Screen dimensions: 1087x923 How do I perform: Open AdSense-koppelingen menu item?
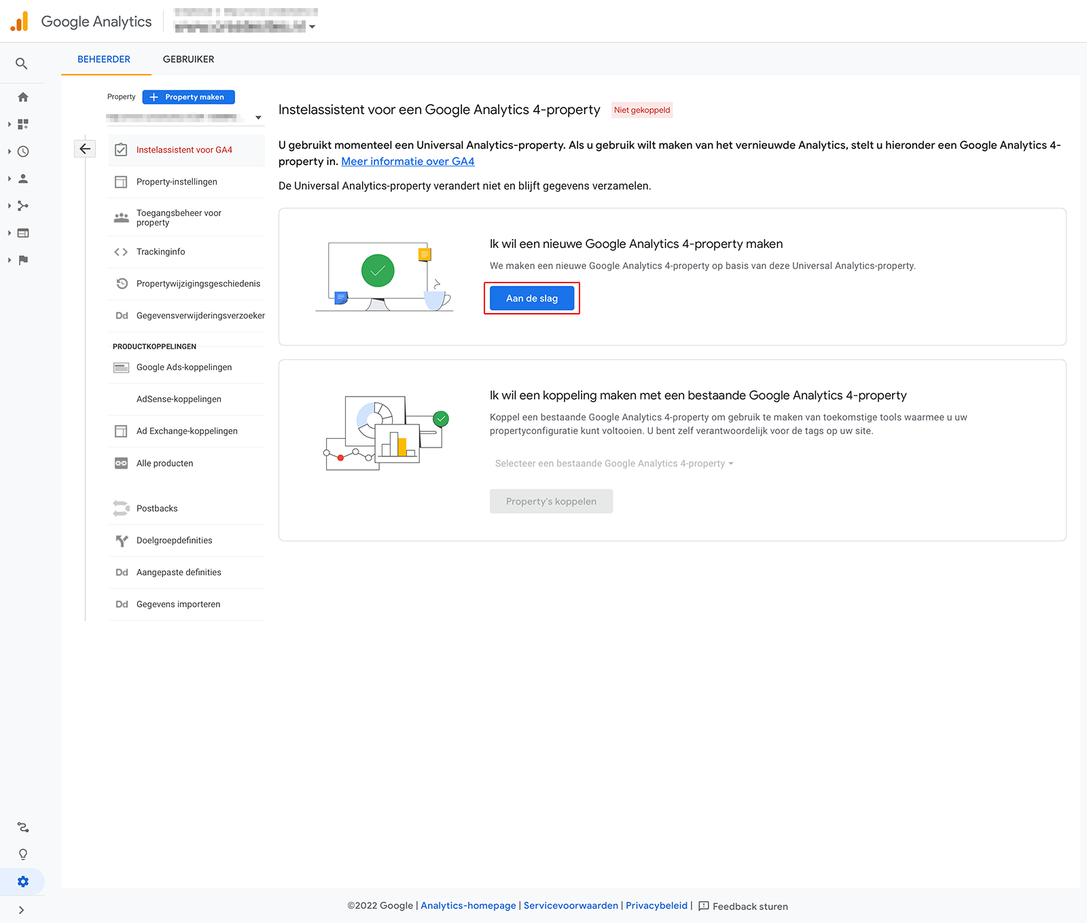187,399
